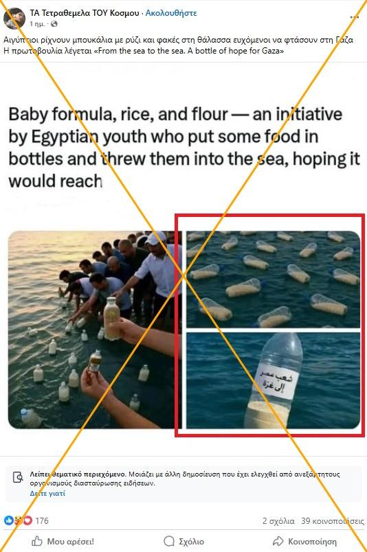This screenshot has height=552, width=367.
Task: Open image of floating rice-filled bottles
Action: tap(274, 279)
